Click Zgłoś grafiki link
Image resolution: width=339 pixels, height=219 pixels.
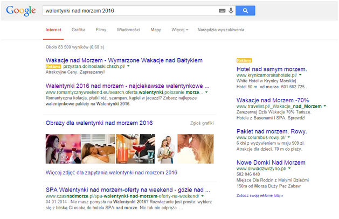click(202, 123)
